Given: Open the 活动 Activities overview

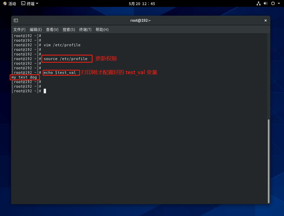Looking at the screenshot, I should [x=9, y=4].
